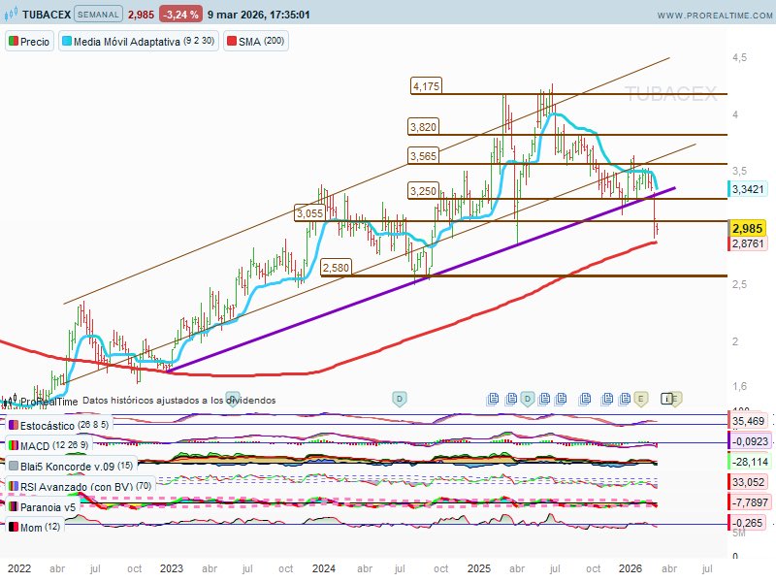Click the -0,0923 MACD value tag
This screenshot has height=582, width=776.
point(748,441)
